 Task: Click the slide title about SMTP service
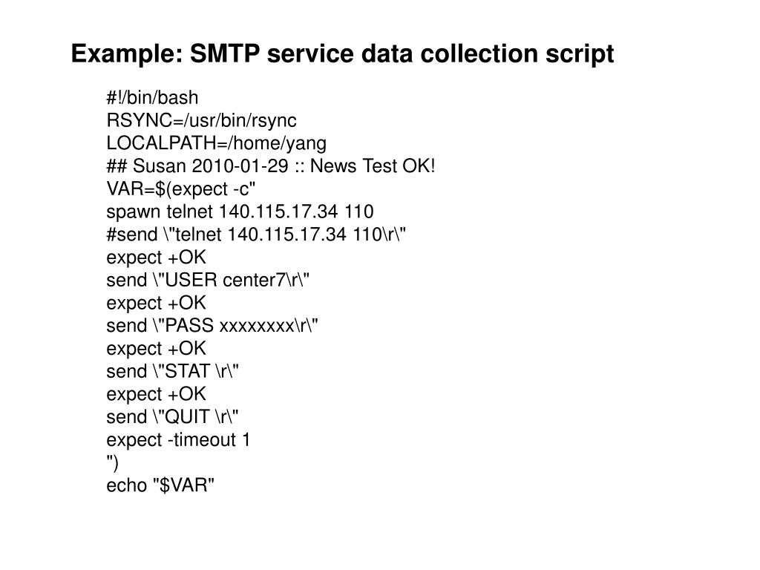(342, 54)
